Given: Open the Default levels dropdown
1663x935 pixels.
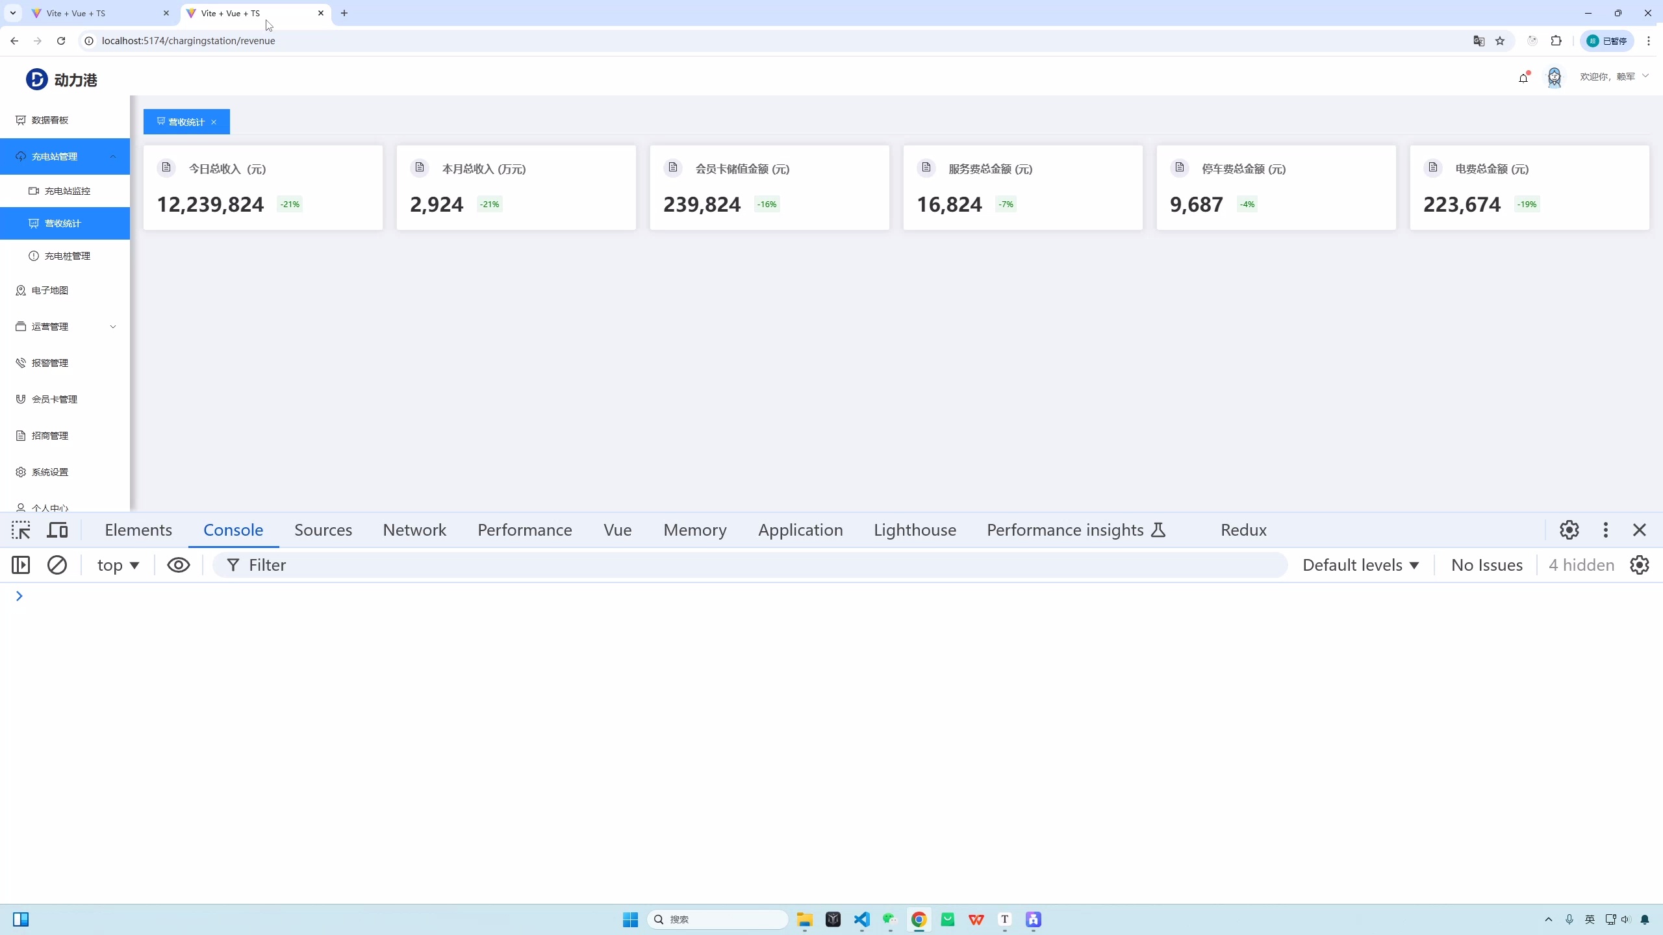Looking at the screenshot, I should pyautogui.click(x=1360, y=565).
